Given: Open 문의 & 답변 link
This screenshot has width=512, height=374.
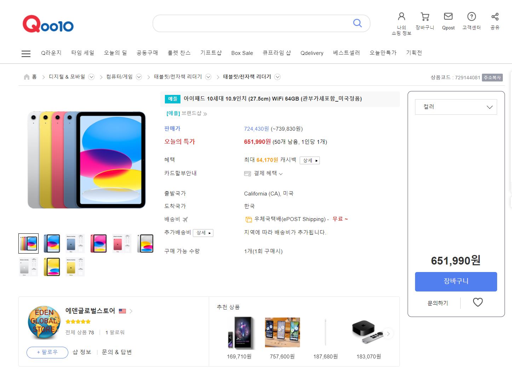Looking at the screenshot, I should click(117, 352).
